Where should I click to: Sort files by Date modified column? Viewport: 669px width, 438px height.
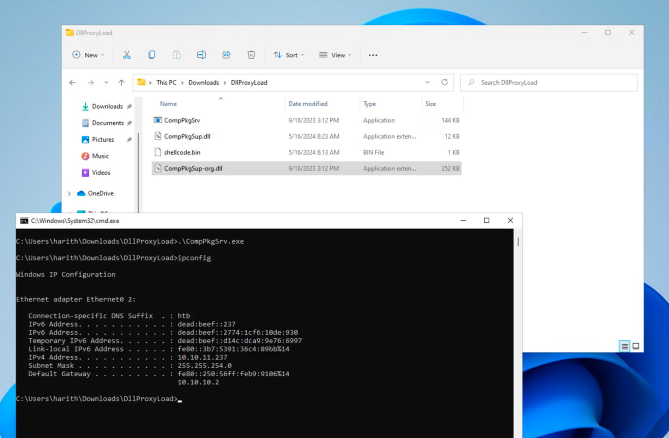click(308, 104)
